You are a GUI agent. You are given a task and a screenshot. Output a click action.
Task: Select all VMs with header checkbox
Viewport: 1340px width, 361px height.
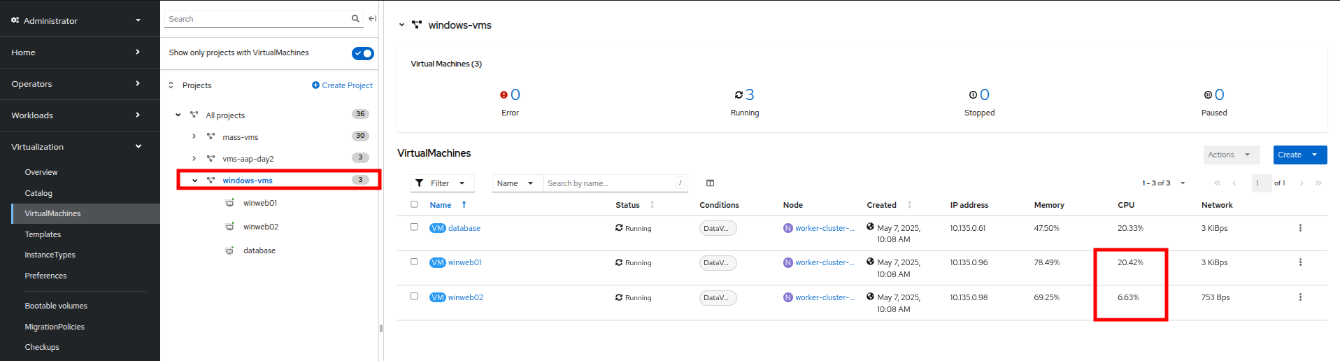click(414, 204)
